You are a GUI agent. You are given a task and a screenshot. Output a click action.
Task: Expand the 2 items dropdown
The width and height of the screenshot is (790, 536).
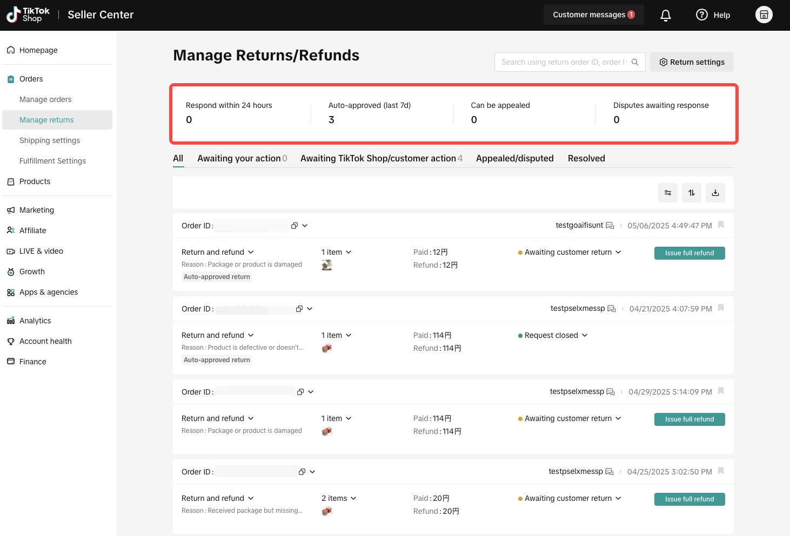coord(339,498)
